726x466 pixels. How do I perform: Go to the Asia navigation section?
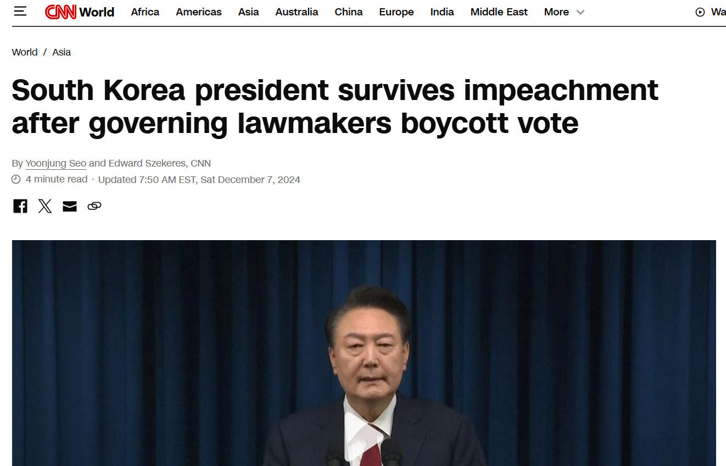248,12
